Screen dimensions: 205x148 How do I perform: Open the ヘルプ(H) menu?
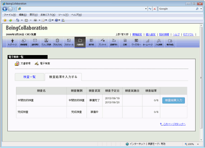(x=76, y=15)
